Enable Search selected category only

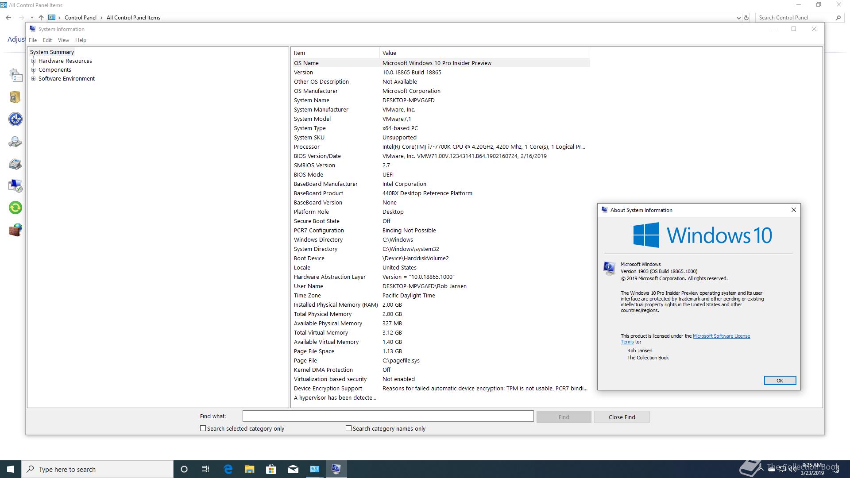[x=203, y=428]
